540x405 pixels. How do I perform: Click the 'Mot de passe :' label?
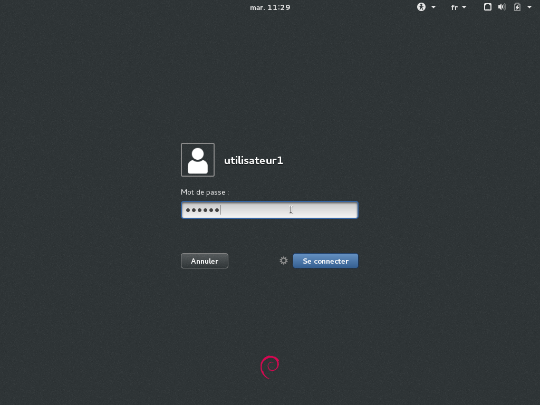[205, 192]
